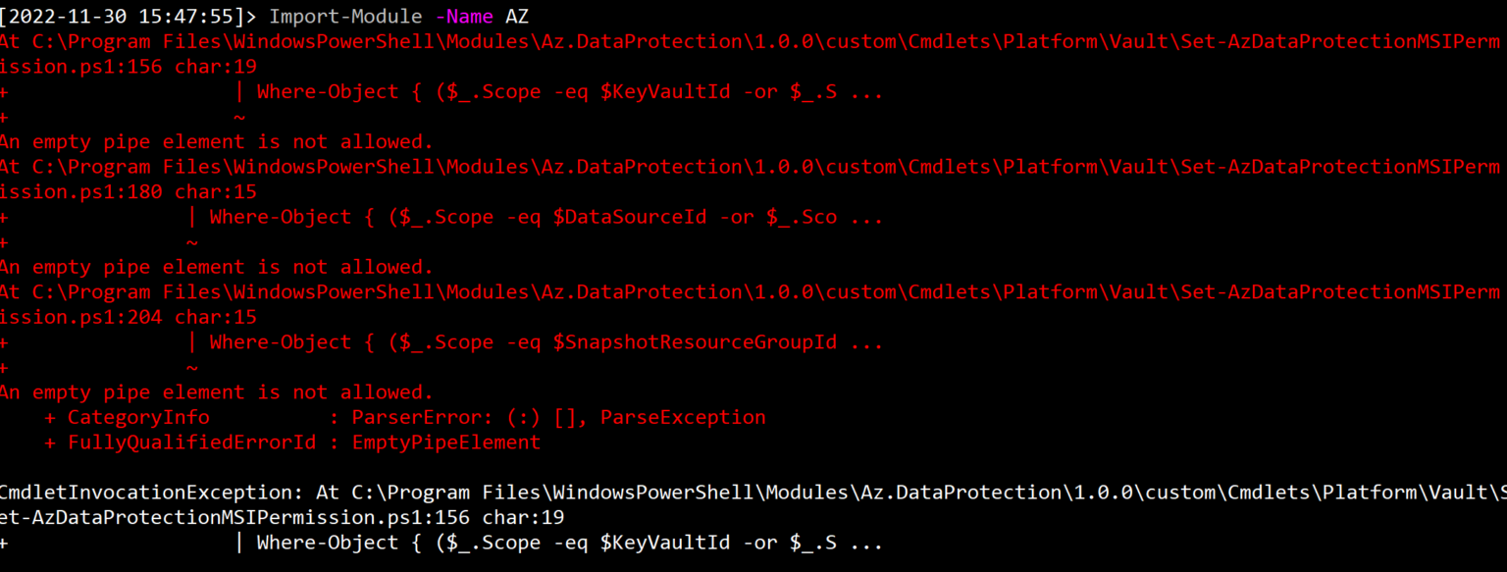Click the red text 'ission.ps1:204 char:15'
The width and height of the screenshot is (1507, 572).
tap(128, 317)
